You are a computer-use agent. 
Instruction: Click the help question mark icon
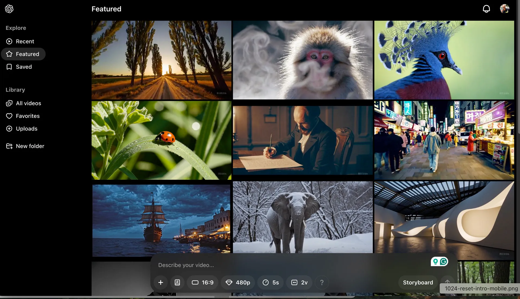tap(321, 282)
